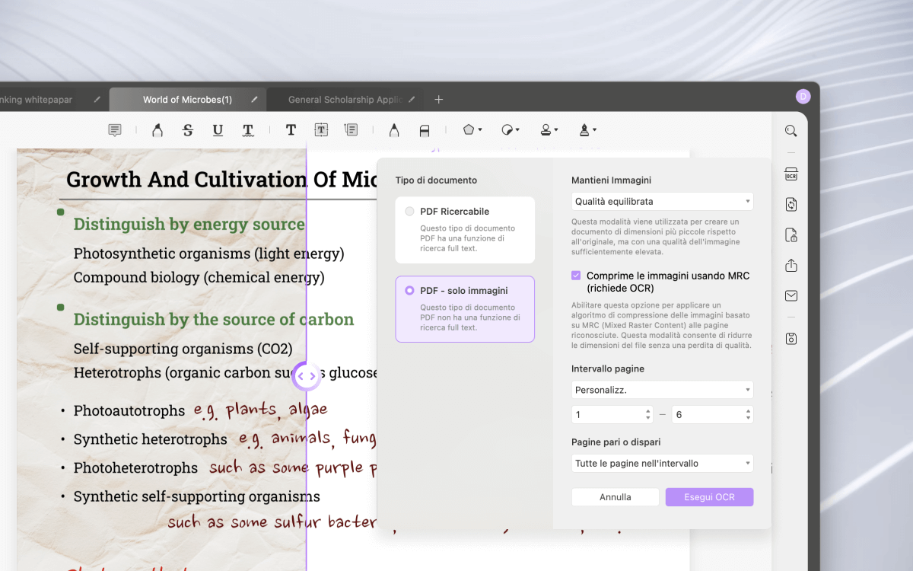Click the send by email icon
913x571 pixels.
pos(791,295)
